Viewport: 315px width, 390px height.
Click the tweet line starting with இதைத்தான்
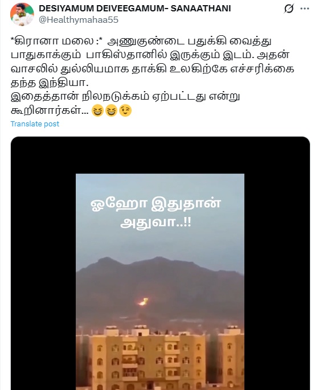(125, 97)
